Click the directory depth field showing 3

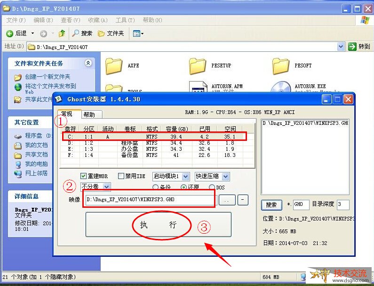pos(343,204)
